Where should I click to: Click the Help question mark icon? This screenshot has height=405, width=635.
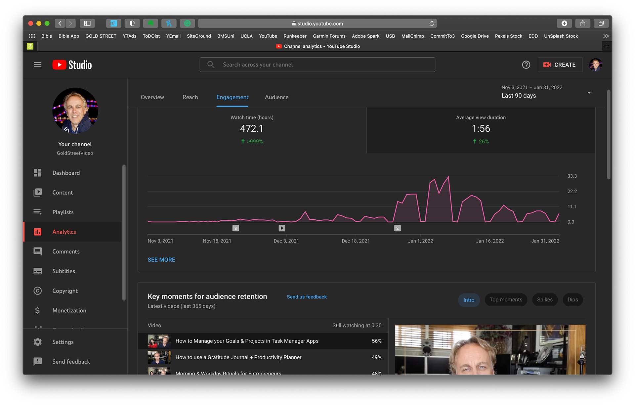[526, 65]
